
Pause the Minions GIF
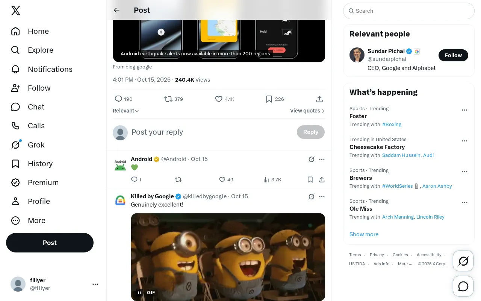coord(139,292)
